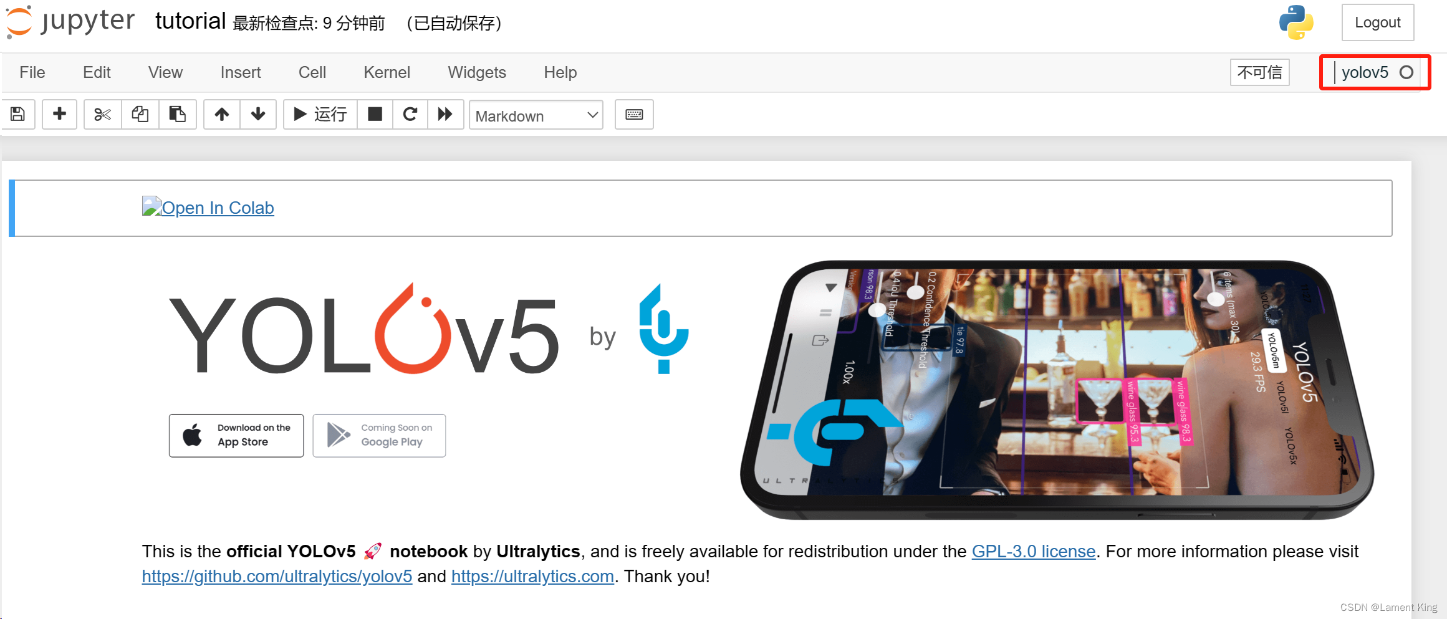Screen dimensions: 1447x619
Task: Open the https://ultralytics.com link
Action: (x=532, y=577)
